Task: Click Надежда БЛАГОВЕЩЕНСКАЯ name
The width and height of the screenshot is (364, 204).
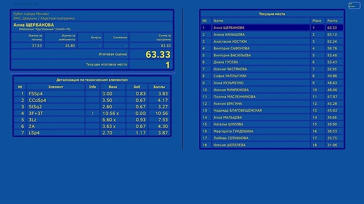Action: click(x=237, y=110)
